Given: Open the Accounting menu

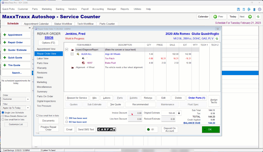Looking at the screenshot, I should pos(98,9).
